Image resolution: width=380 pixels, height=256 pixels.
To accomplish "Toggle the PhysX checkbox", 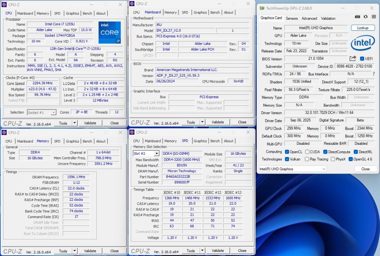I will tap(333, 159).
